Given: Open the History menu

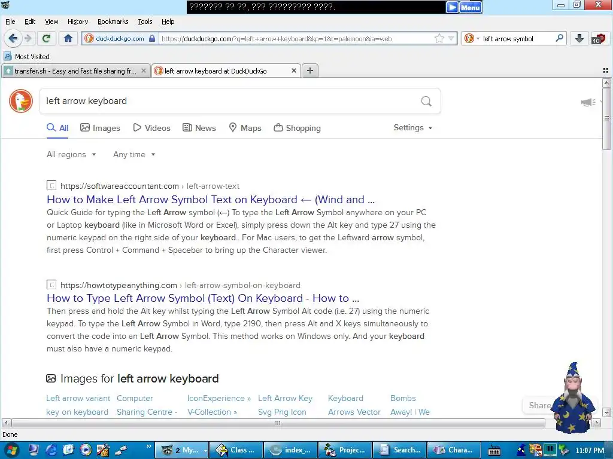Looking at the screenshot, I should click(78, 22).
